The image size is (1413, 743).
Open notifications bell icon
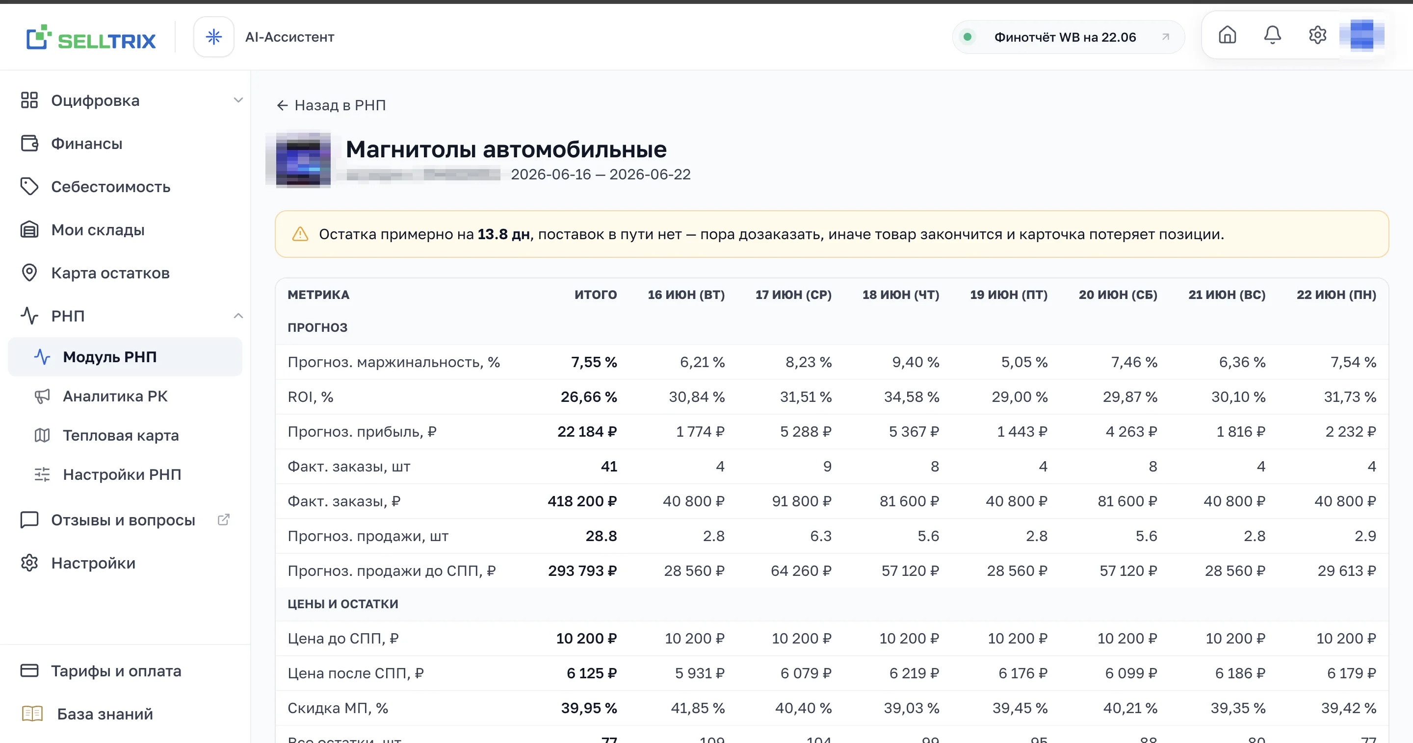(1272, 36)
